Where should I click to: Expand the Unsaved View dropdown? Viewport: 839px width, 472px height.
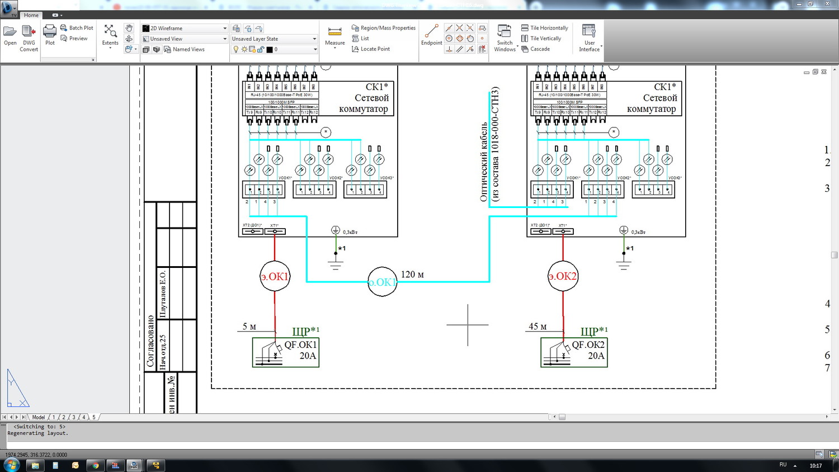(225, 39)
